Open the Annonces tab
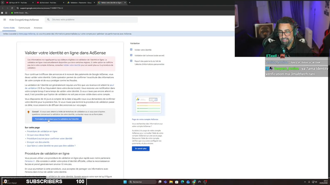 38,28
